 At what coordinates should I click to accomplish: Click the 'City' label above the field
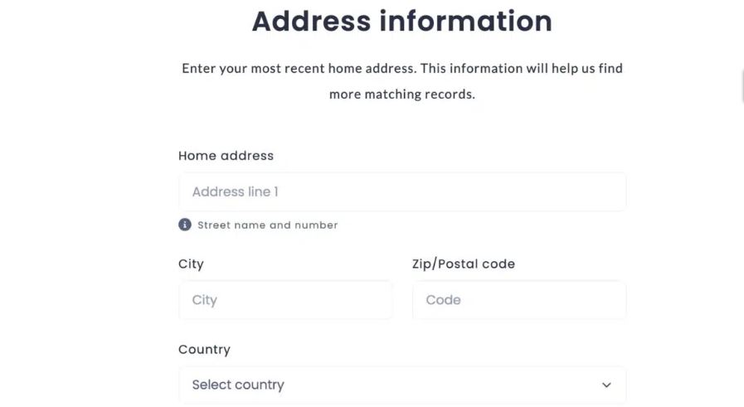[191, 264]
